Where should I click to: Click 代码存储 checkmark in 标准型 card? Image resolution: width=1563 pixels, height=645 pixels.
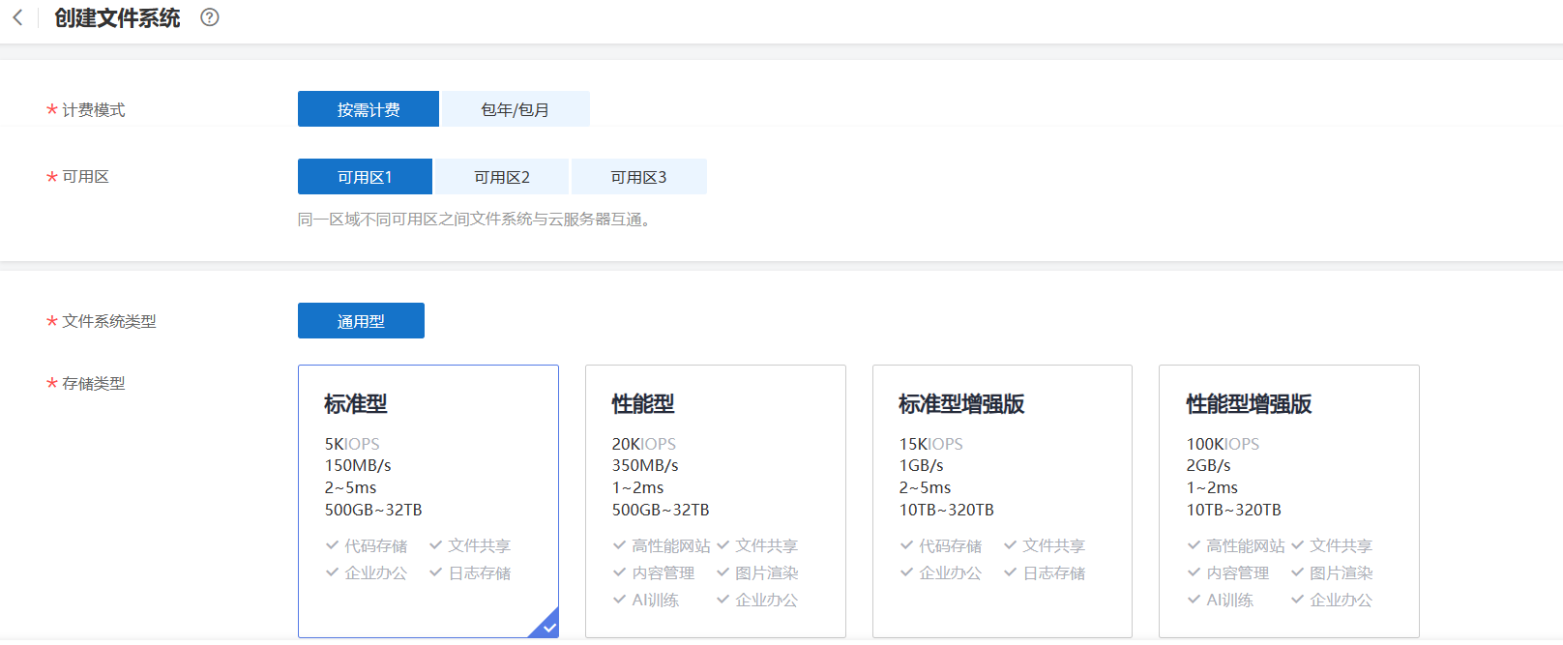[333, 545]
